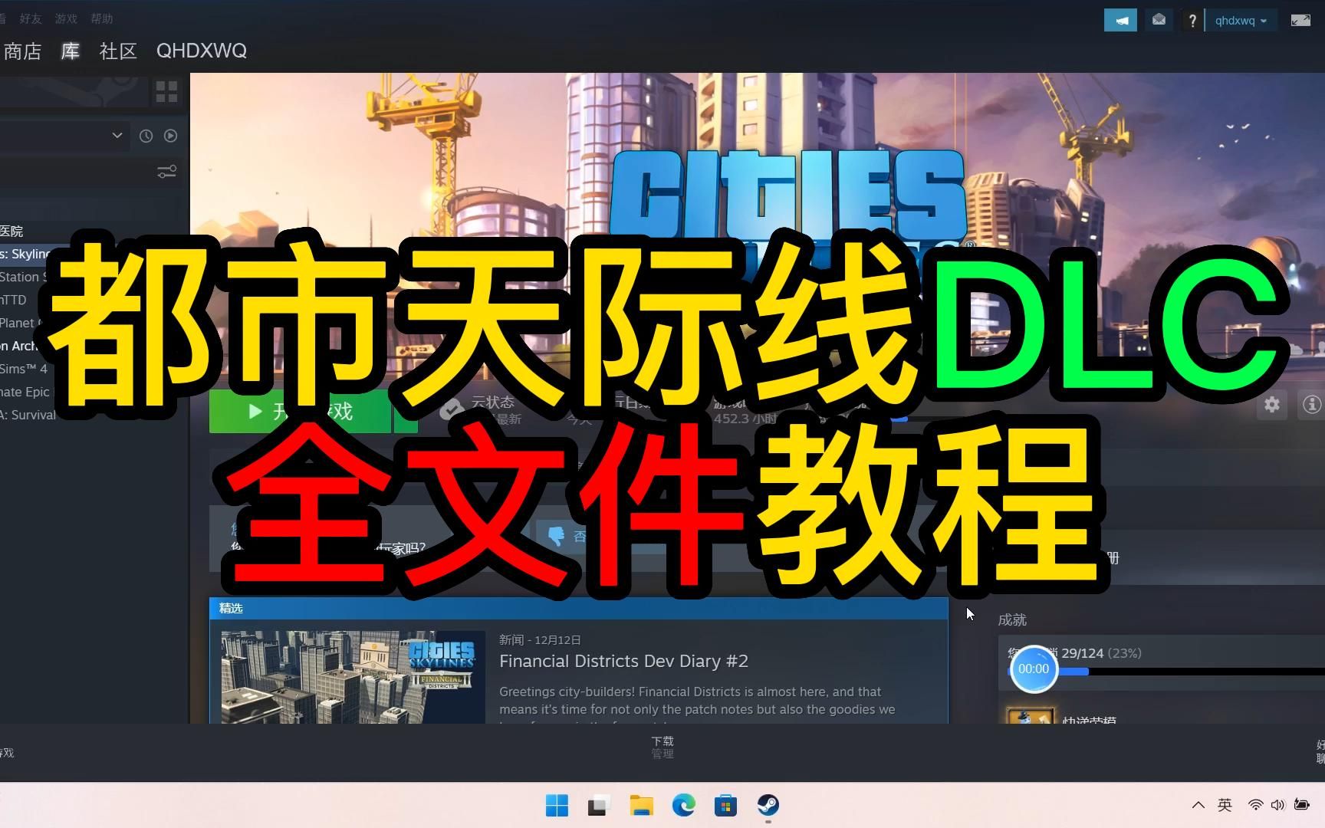This screenshot has height=828, width=1325.
Task: Open the Wi-Fi network tray icon
Action: pyautogui.click(x=1255, y=805)
